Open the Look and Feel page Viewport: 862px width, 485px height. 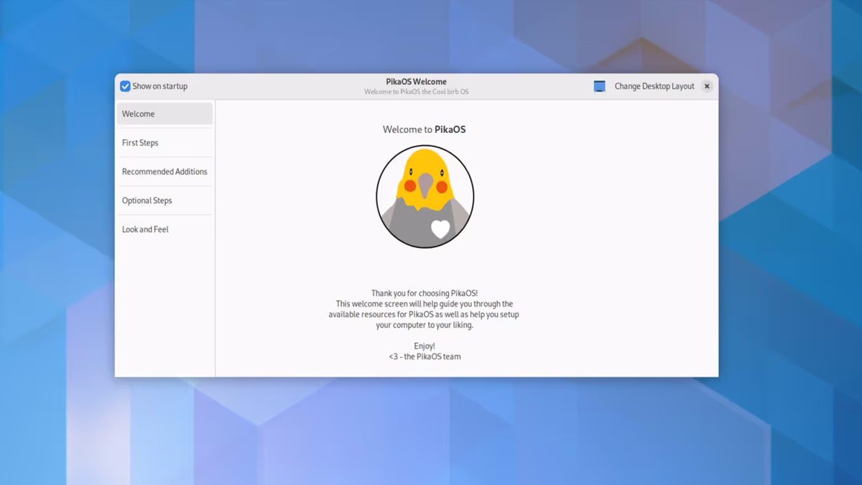click(164, 229)
